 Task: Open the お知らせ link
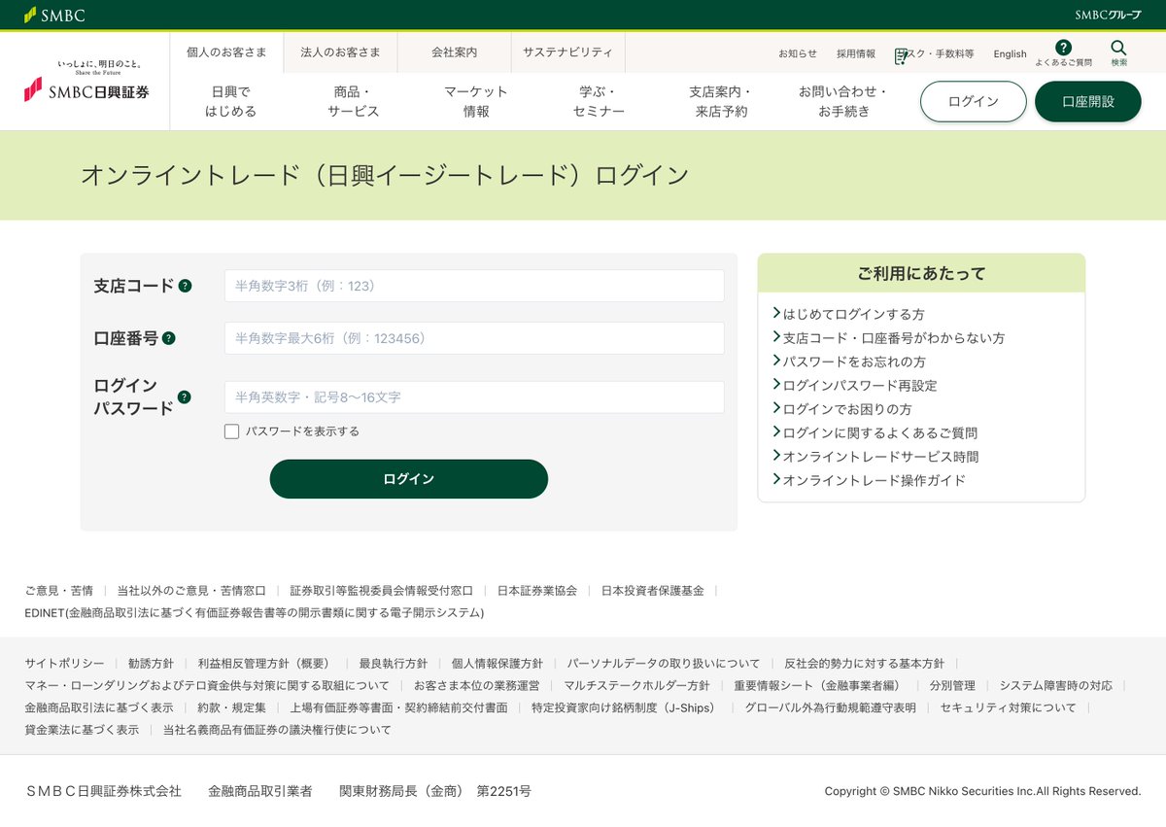pyautogui.click(x=798, y=53)
